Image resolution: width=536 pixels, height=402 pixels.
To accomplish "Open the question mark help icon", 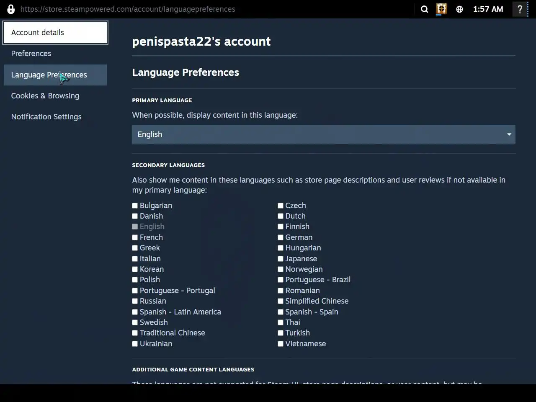I will (x=520, y=9).
